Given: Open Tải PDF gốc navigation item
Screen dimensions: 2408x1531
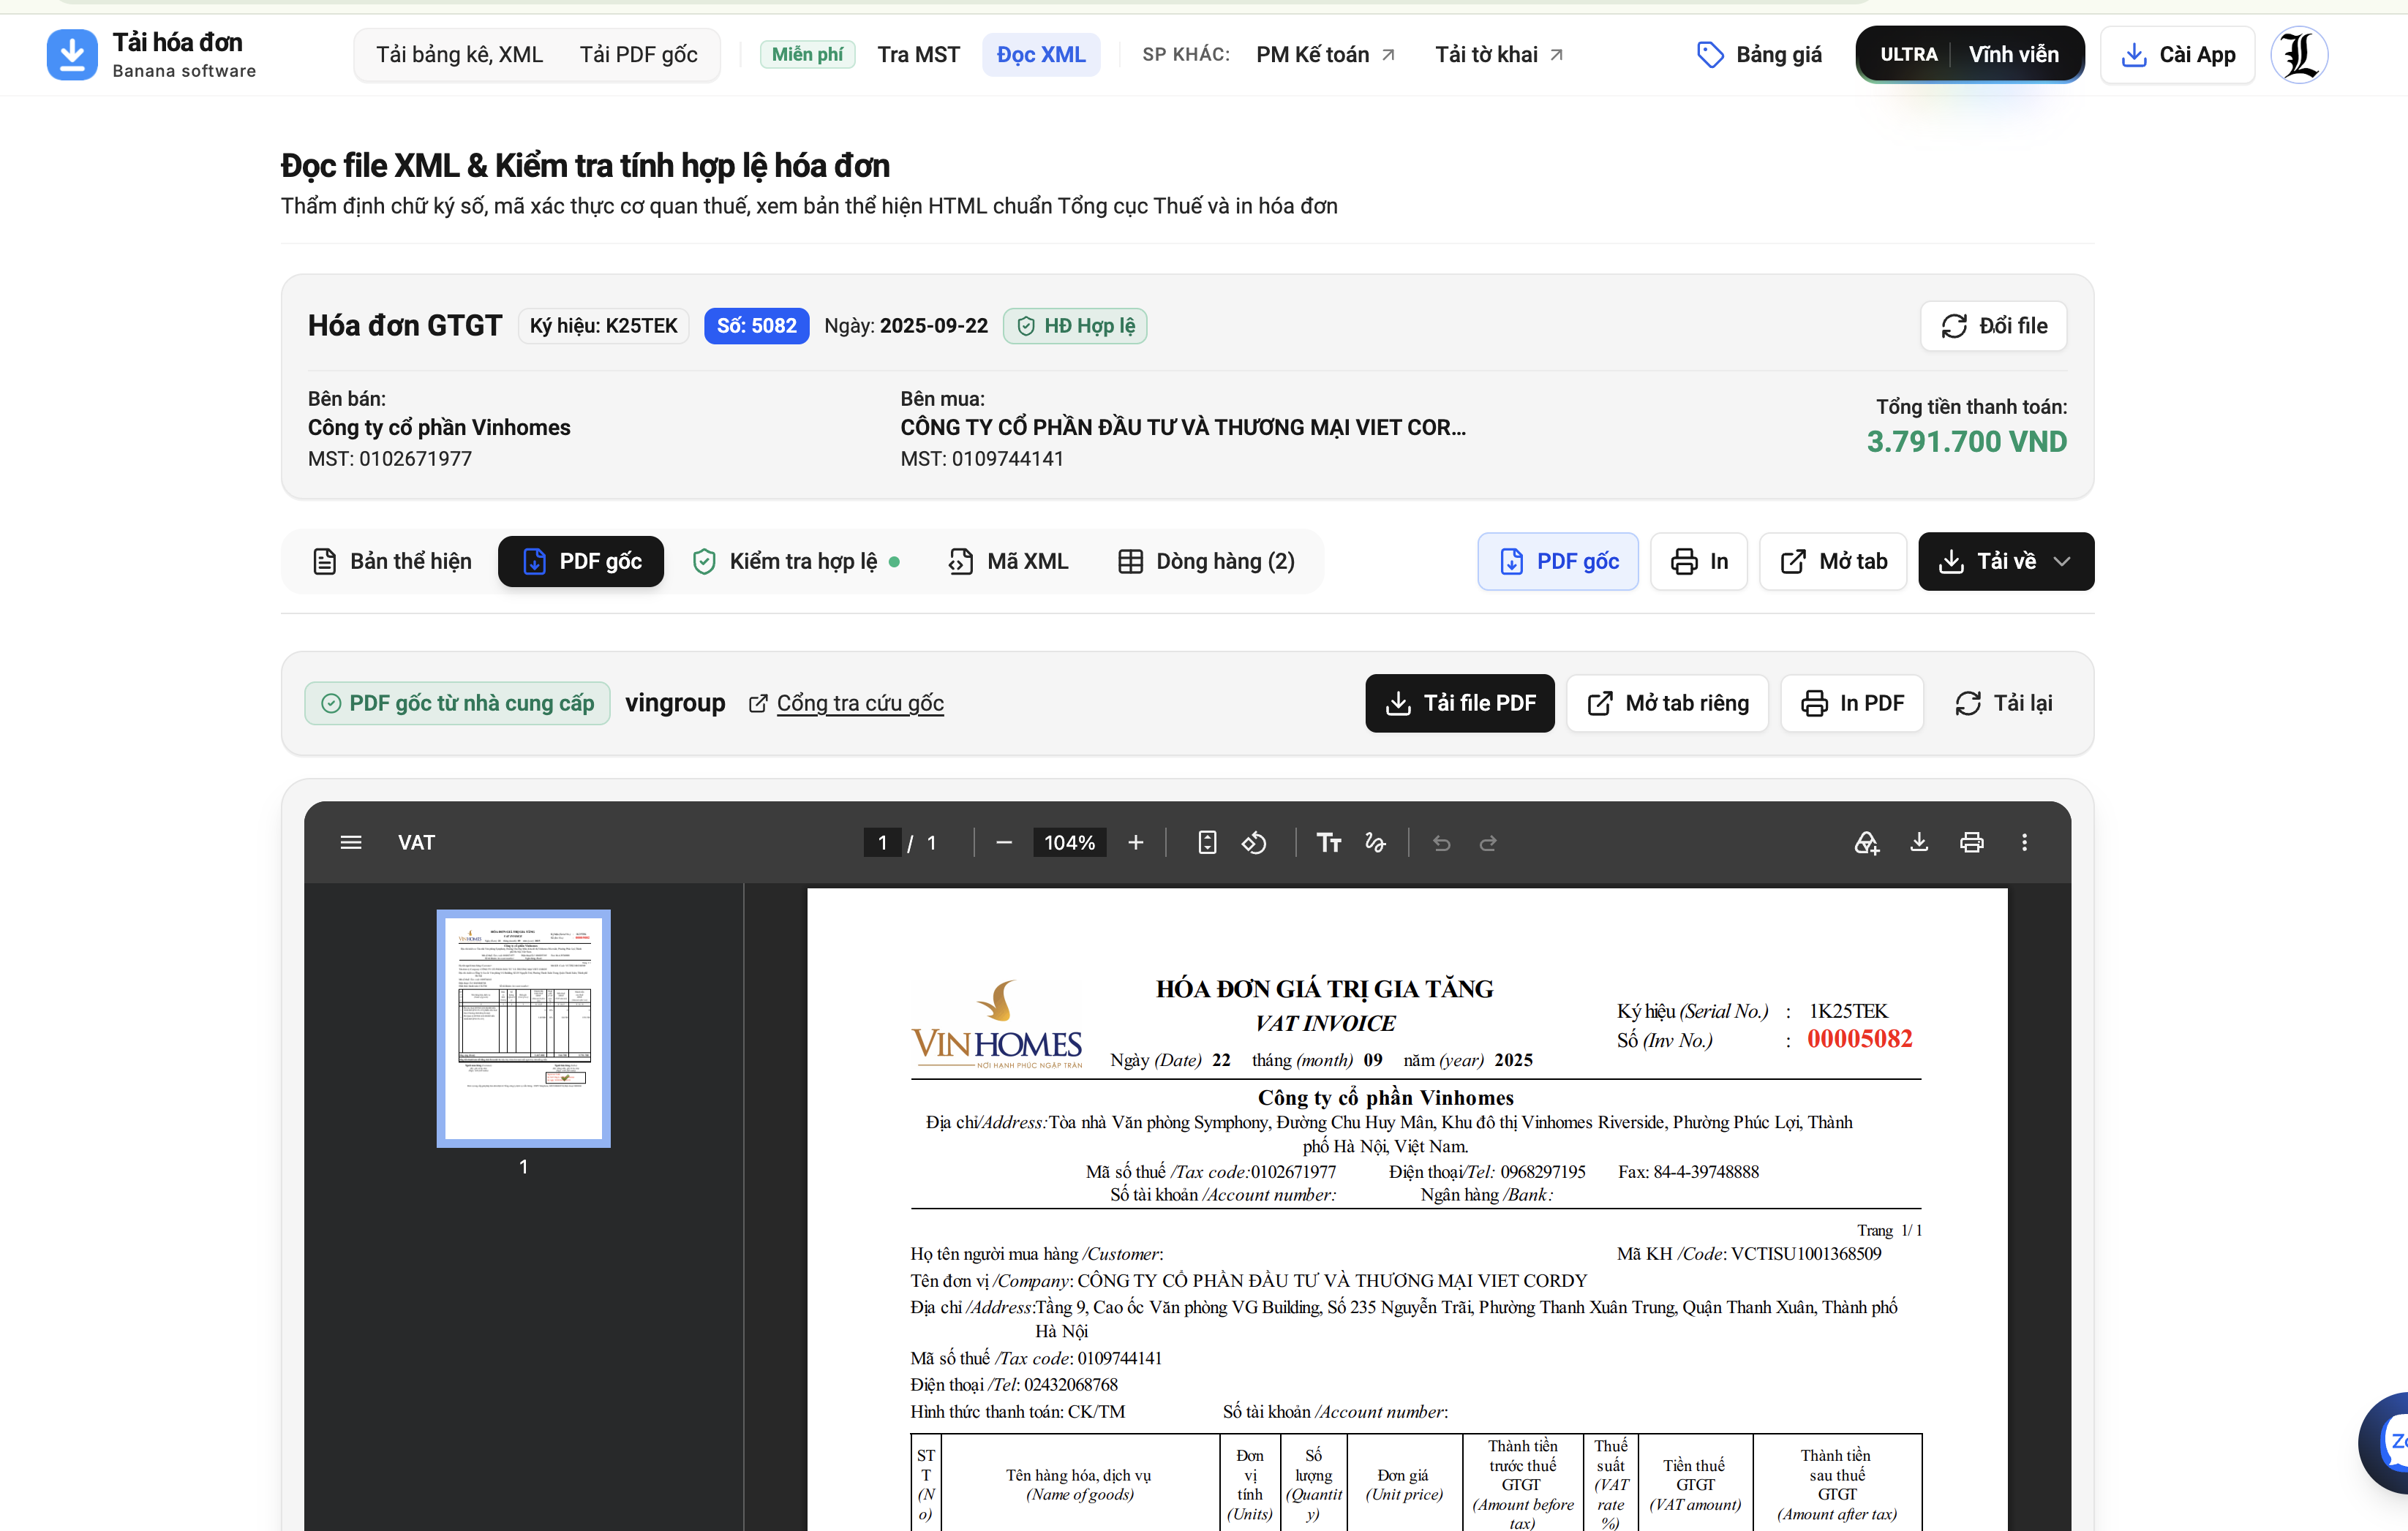Looking at the screenshot, I should tap(639, 54).
